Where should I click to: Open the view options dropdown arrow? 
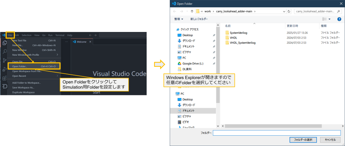click(x=329, y=19)
